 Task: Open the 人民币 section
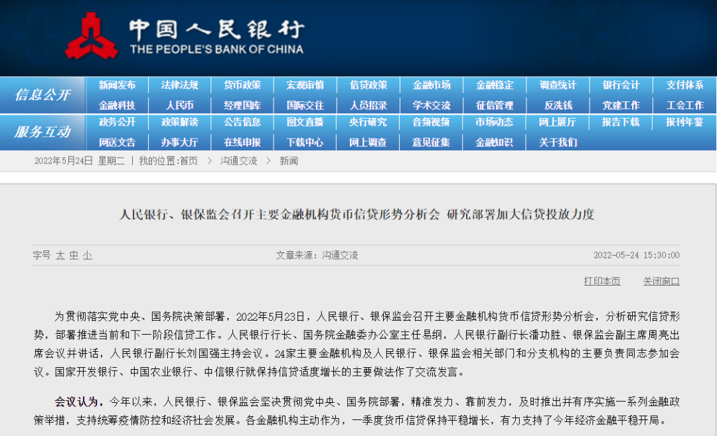click(x=179, y=105)
